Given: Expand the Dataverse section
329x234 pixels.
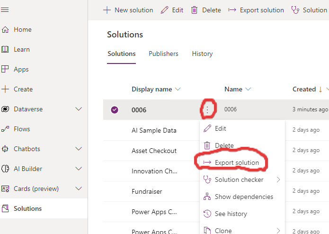Looking at the screenshot, I should pyautogui.click(x=79, y=109).
